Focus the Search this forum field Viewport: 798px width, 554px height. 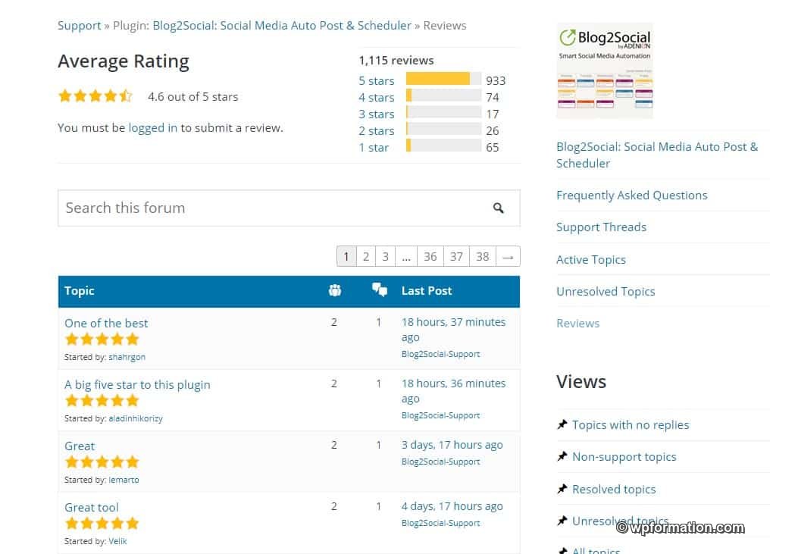(x=289, y=208)
